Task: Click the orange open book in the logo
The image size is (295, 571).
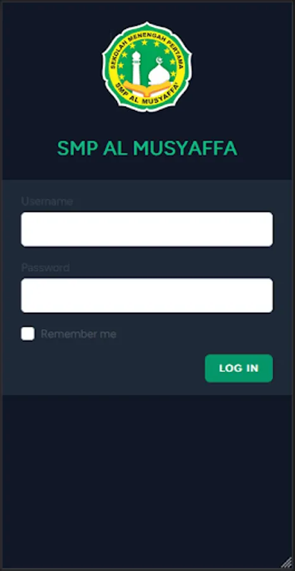Action: (x=147, y=88)
